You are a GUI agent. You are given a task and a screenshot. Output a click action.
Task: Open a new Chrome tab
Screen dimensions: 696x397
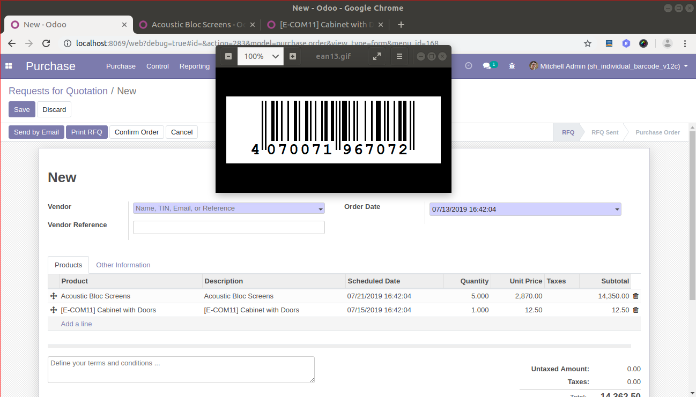401,25
